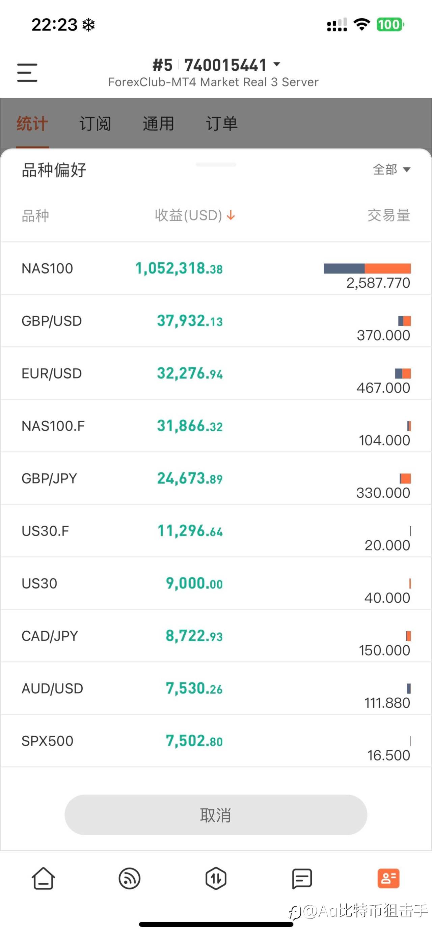The width and height of the screenshot is (432, 935).
Task: Switch to the 订单 tab
Action: click(x=221, y=123)
